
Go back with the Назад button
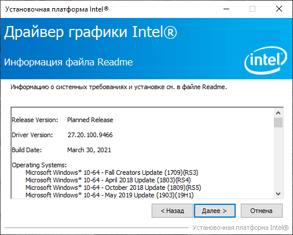click(x=173, y=211)
